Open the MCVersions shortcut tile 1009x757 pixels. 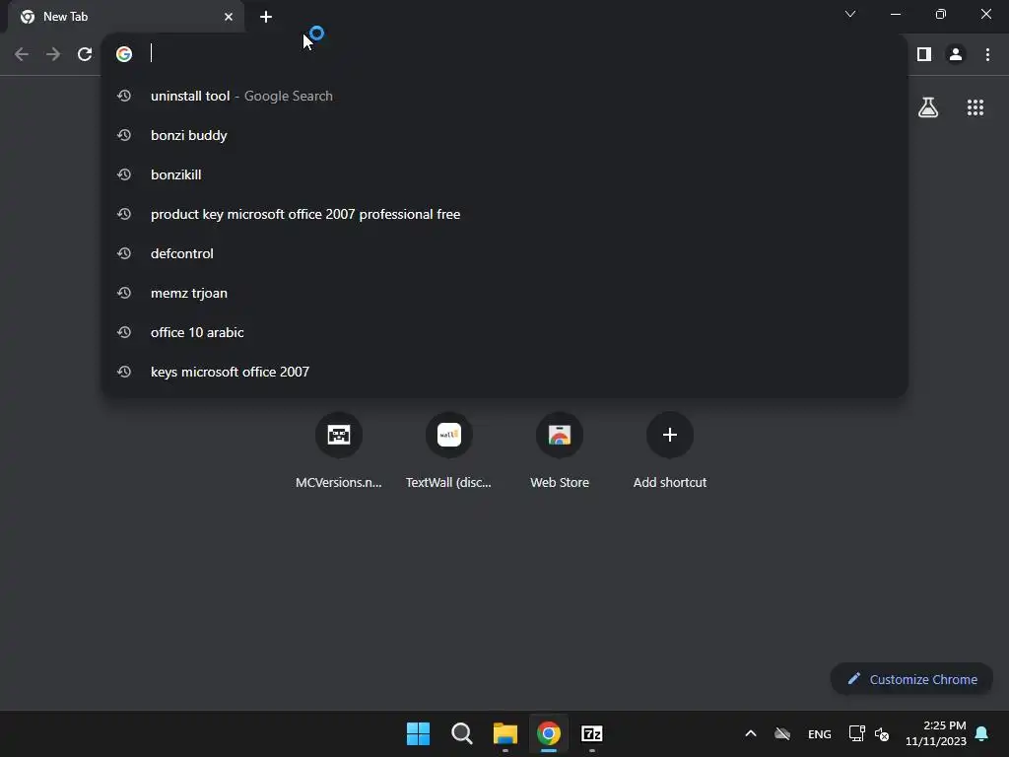pyautogui.click(x=339, y=450)
